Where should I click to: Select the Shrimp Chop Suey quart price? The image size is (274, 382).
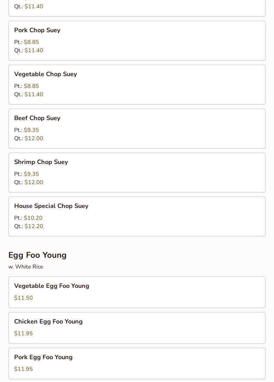[x=34, y=182]
